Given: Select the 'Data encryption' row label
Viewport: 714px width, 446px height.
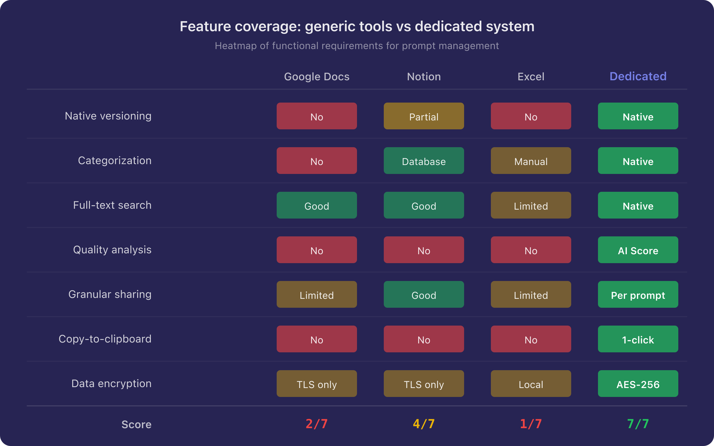Looking at the screenshot, I should 111,384.
